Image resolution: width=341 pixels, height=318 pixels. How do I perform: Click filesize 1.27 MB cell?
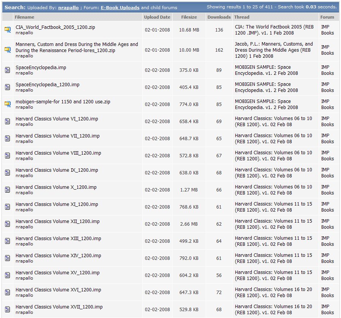[x=189, y=190]
